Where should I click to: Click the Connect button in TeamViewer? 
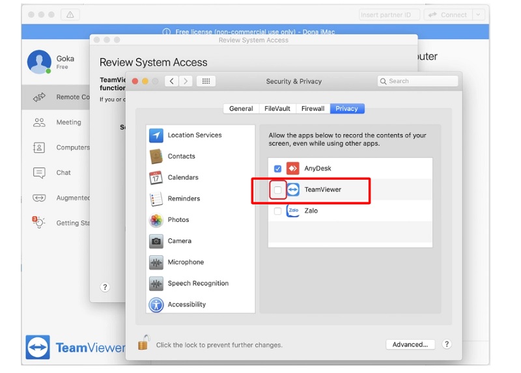click(x=448, y=14)
